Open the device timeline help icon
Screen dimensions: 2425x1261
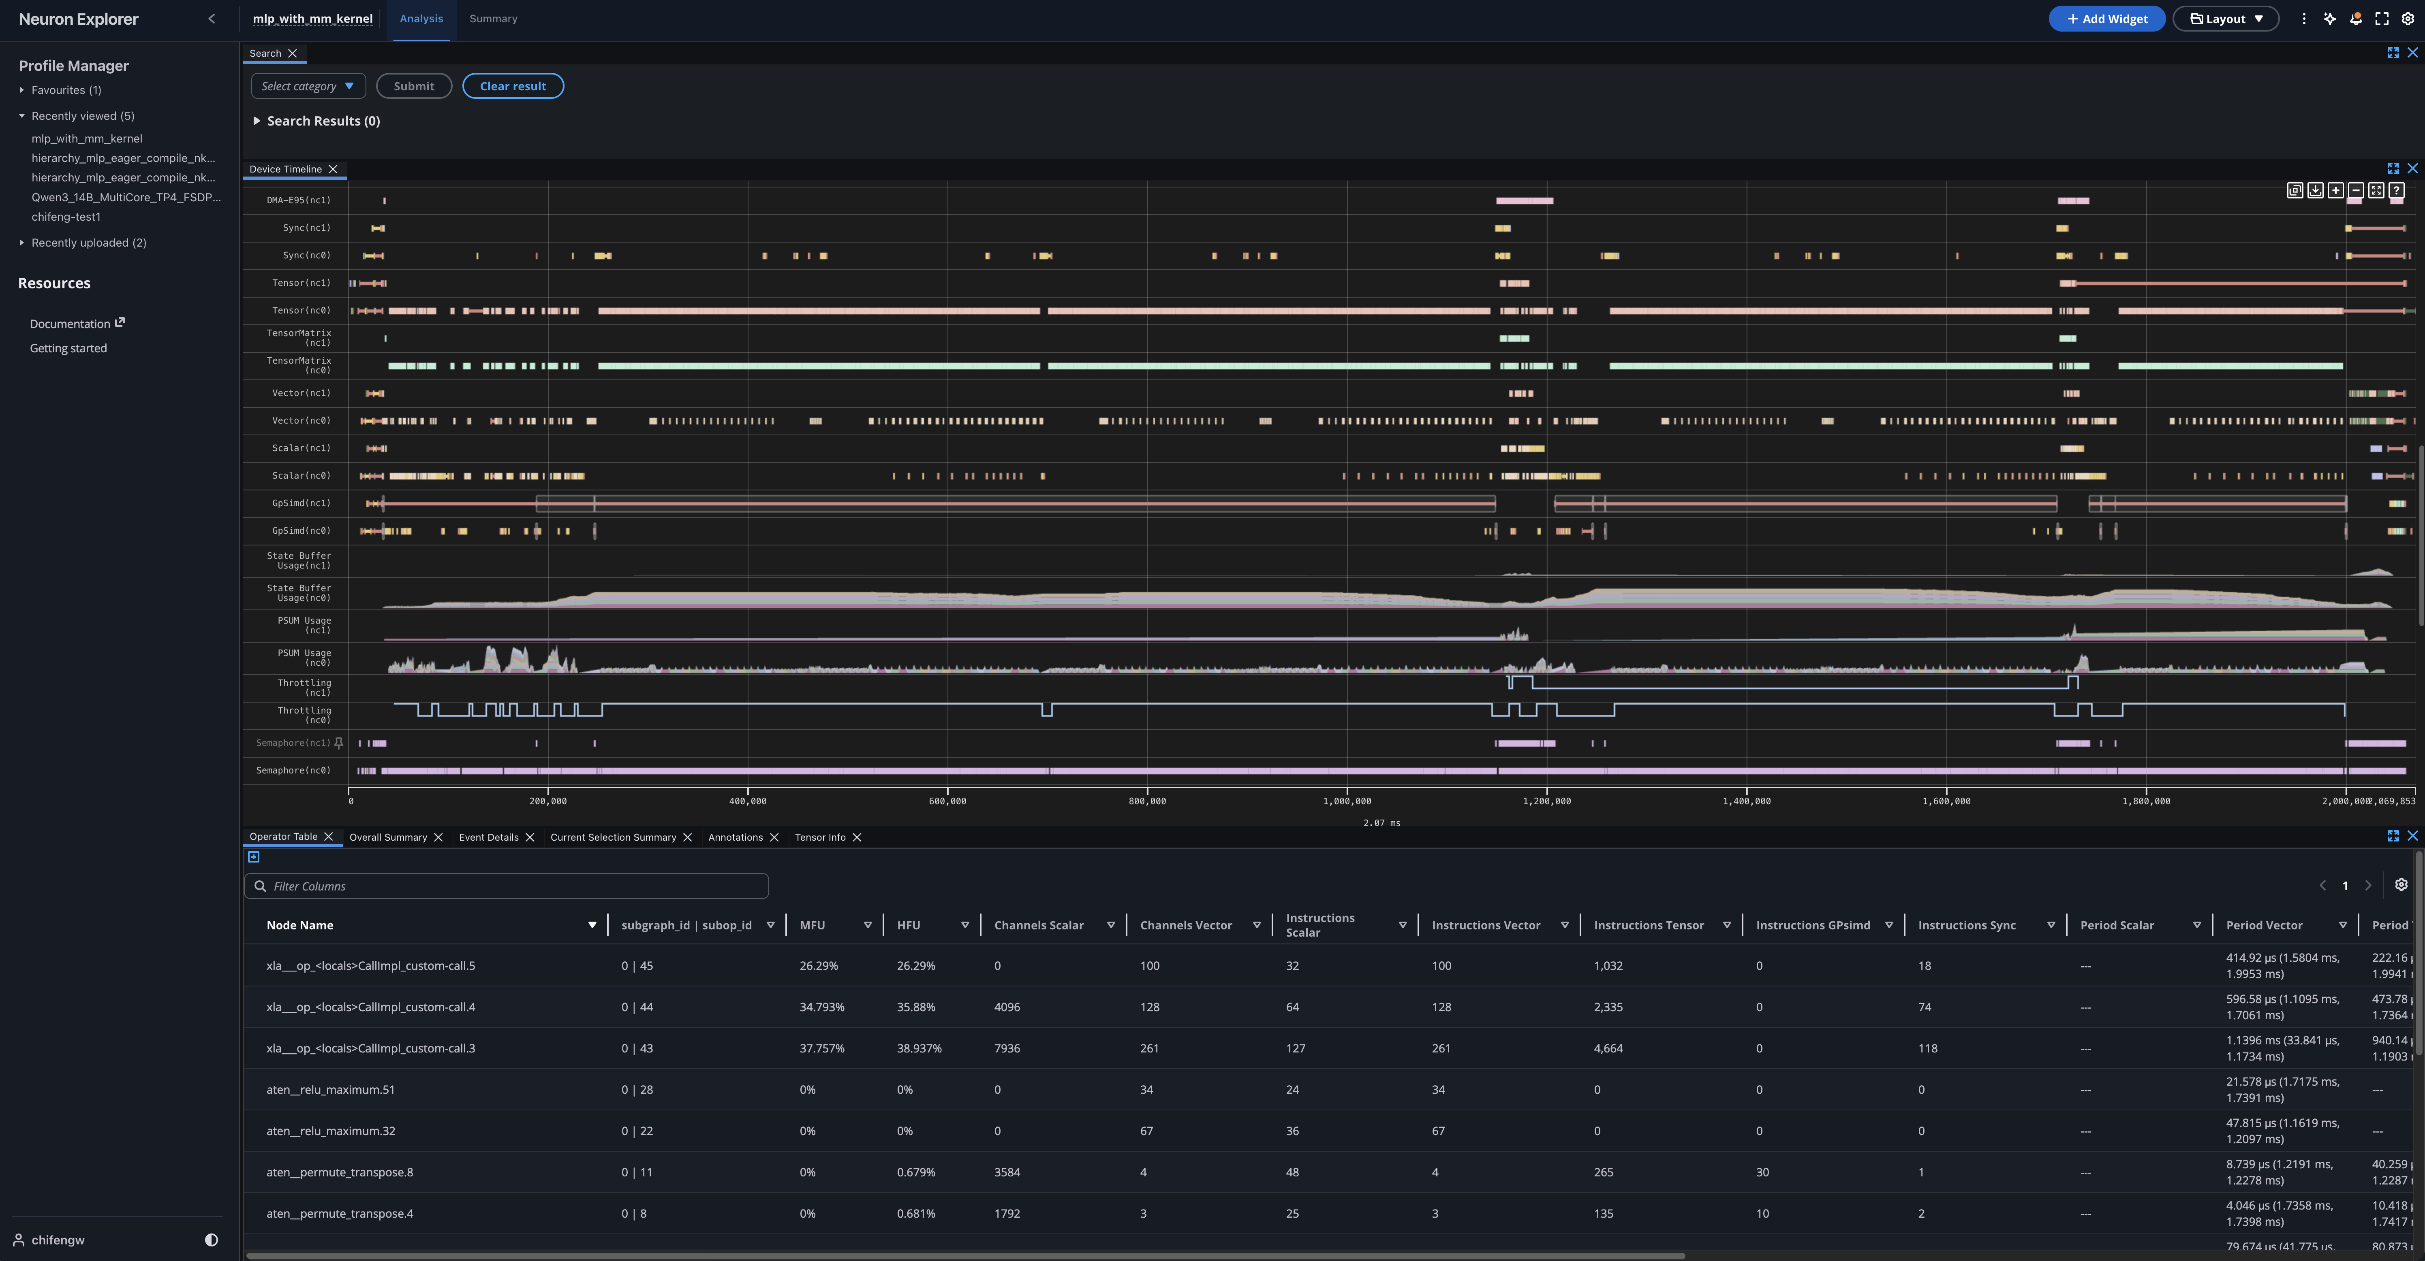2397,190
